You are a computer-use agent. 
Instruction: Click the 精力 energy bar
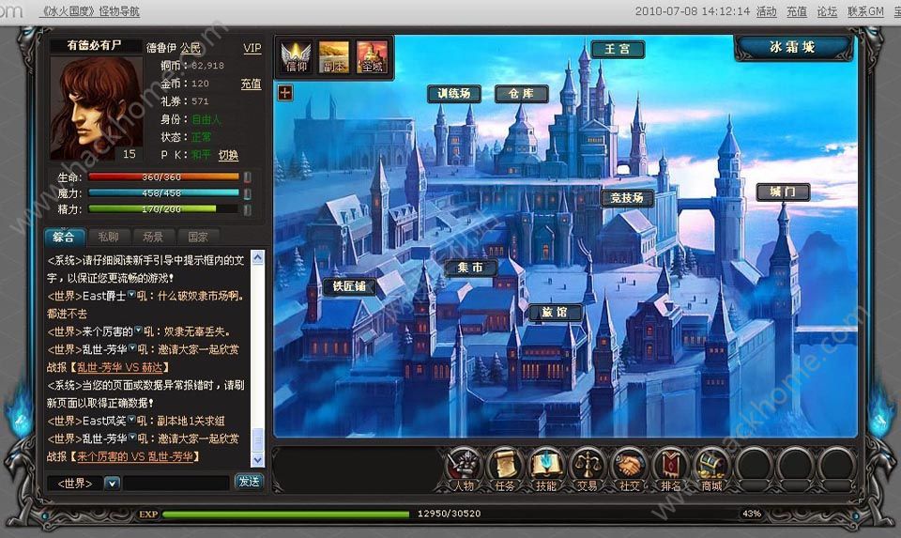click(x=163, y=209)
